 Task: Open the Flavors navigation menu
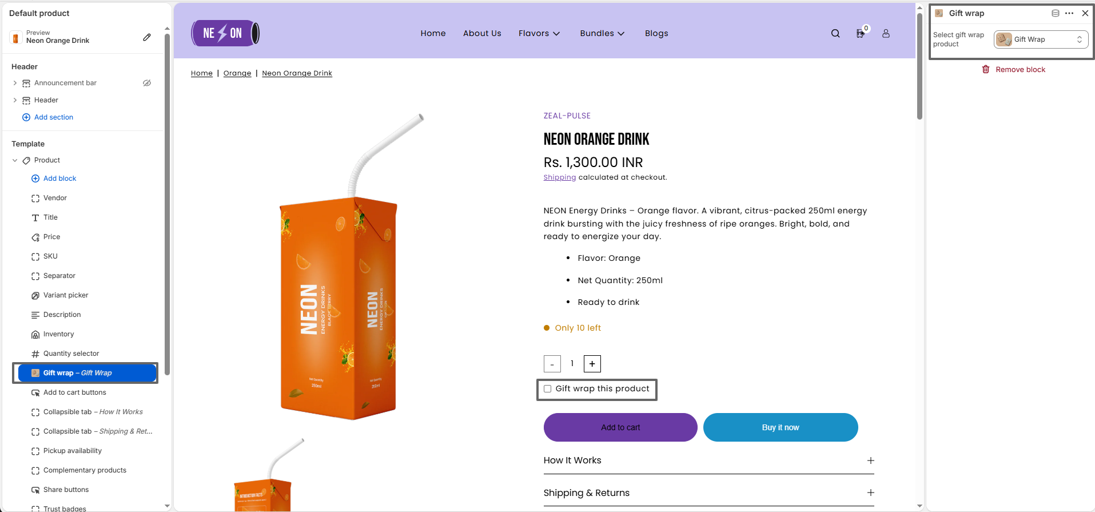coord(539,34)
